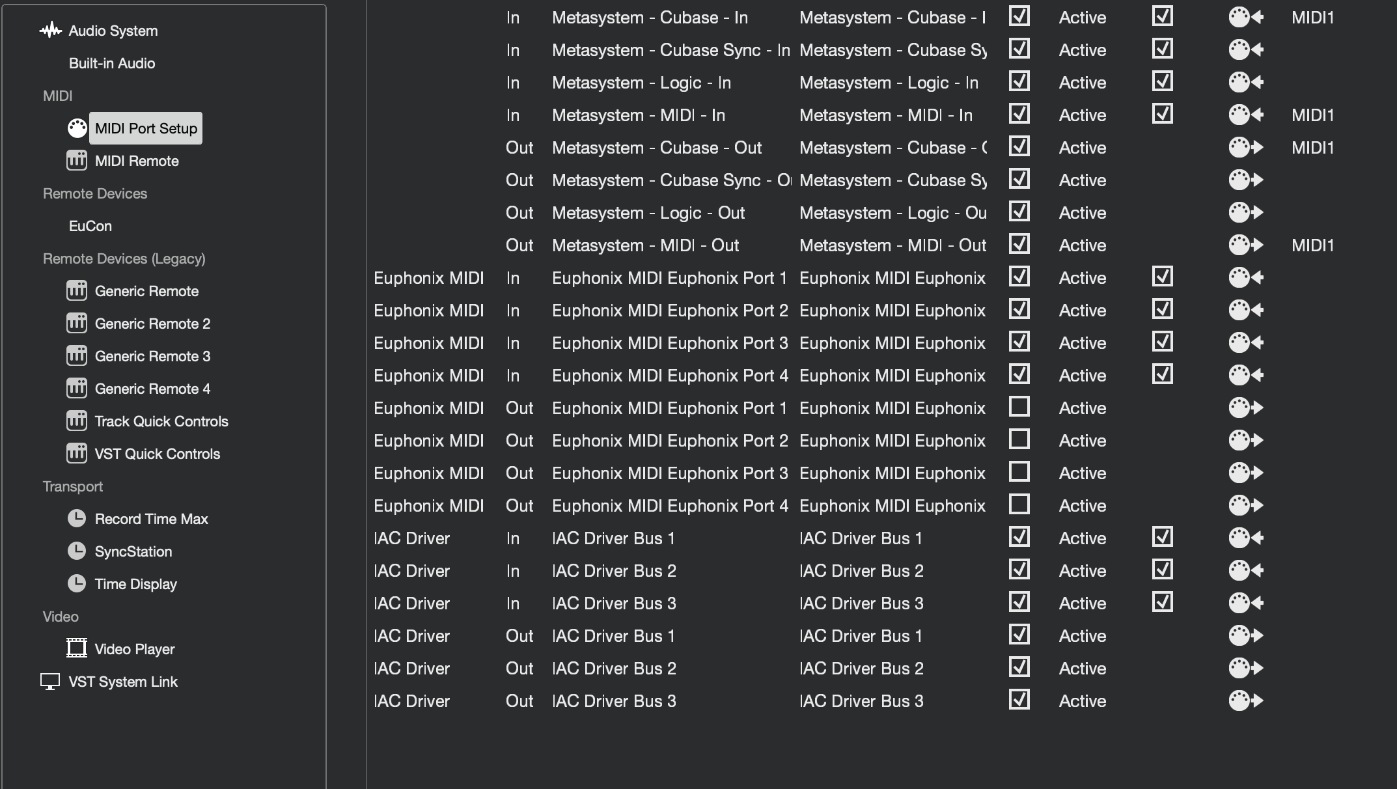Click the VST System Link monitor icon
This screenshot has height=789, width=1397.
[x=50, y=682]
